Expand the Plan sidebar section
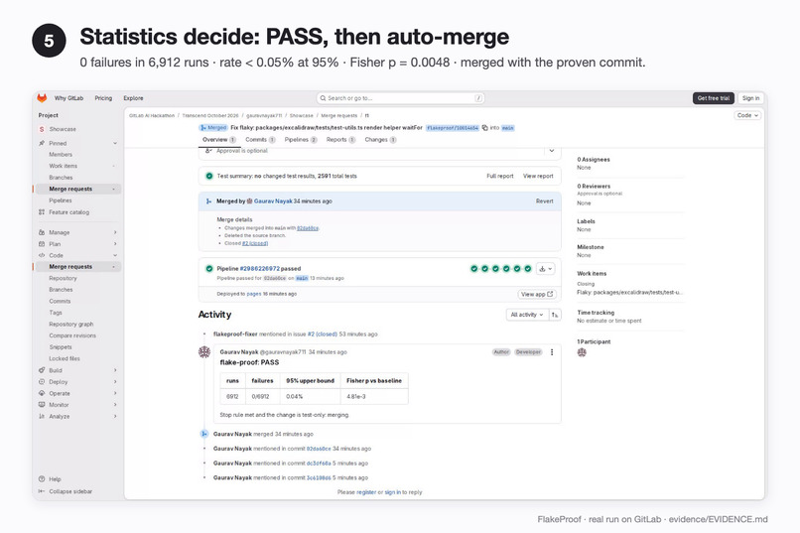This screenshot has height=533, width=800. (76, 244)
